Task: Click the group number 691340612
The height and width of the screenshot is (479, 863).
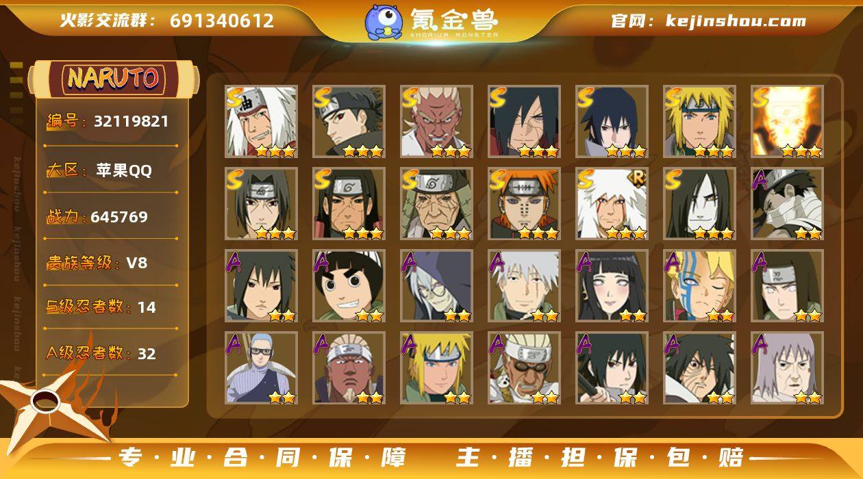Action: 222,21
